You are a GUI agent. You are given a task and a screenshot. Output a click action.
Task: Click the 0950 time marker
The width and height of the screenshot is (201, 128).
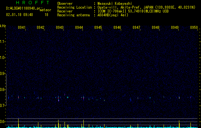194,28
